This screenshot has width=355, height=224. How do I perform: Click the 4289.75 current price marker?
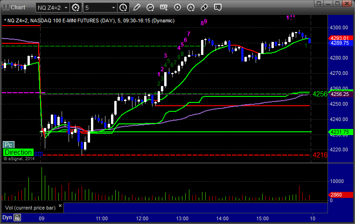pos(340,43)
